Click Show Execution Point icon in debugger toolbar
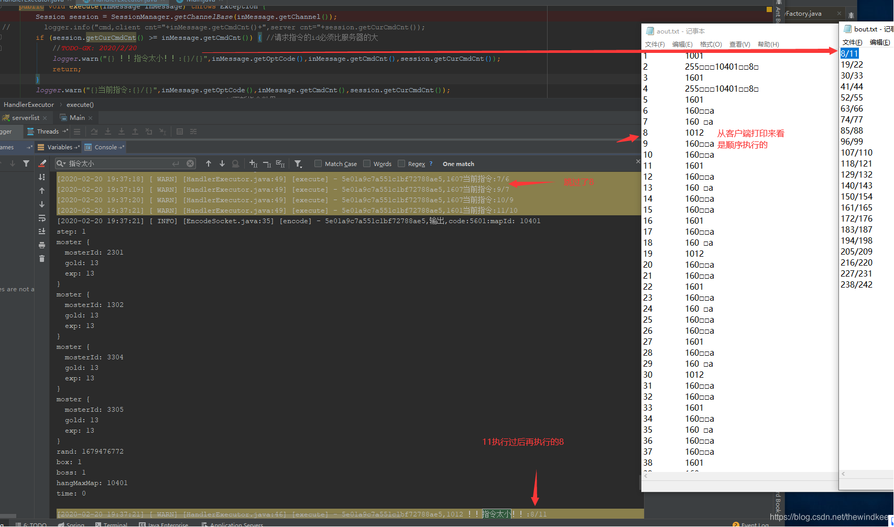894x527 pixels. click(x=77, y=131)
